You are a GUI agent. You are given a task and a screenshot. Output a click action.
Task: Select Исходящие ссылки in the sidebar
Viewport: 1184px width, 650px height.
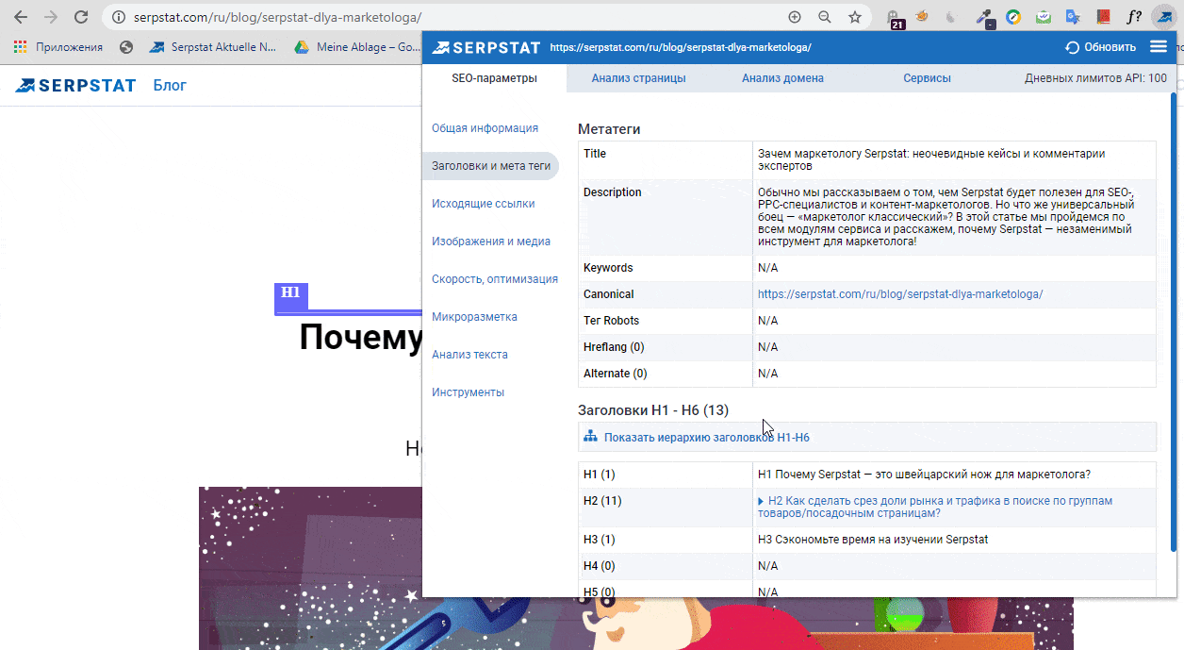click(483, 204)
